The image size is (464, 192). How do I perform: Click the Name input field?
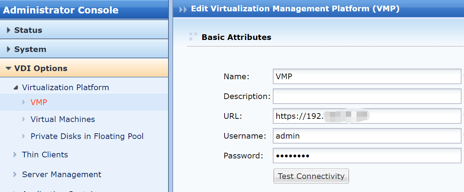367,76
